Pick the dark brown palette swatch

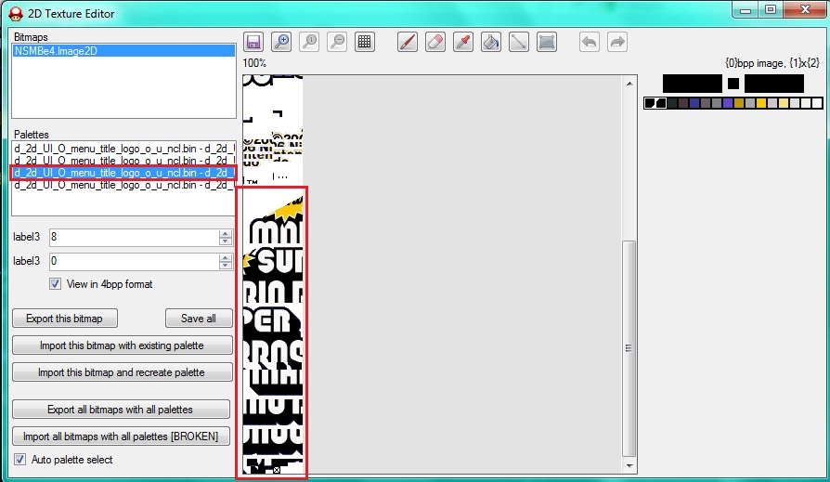[x=683, y=103]
